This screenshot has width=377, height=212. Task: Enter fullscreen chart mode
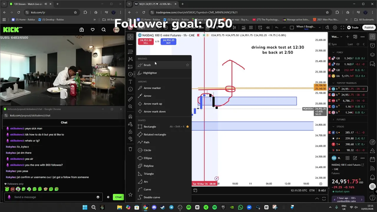[x=342, y=27]
